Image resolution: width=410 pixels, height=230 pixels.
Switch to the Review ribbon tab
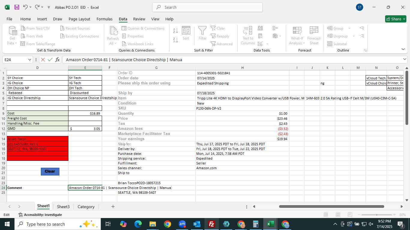139,19
